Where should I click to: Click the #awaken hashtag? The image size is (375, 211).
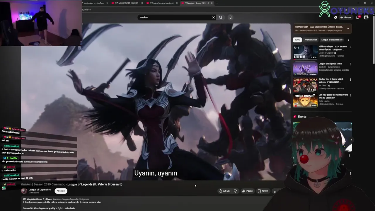tap(57, 199)
